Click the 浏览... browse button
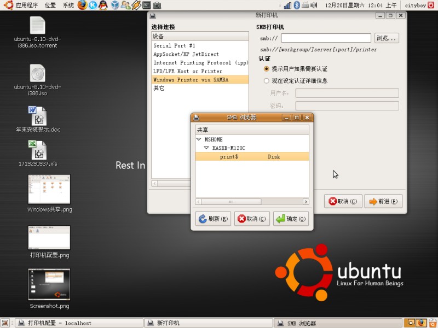 click(387, 38)
